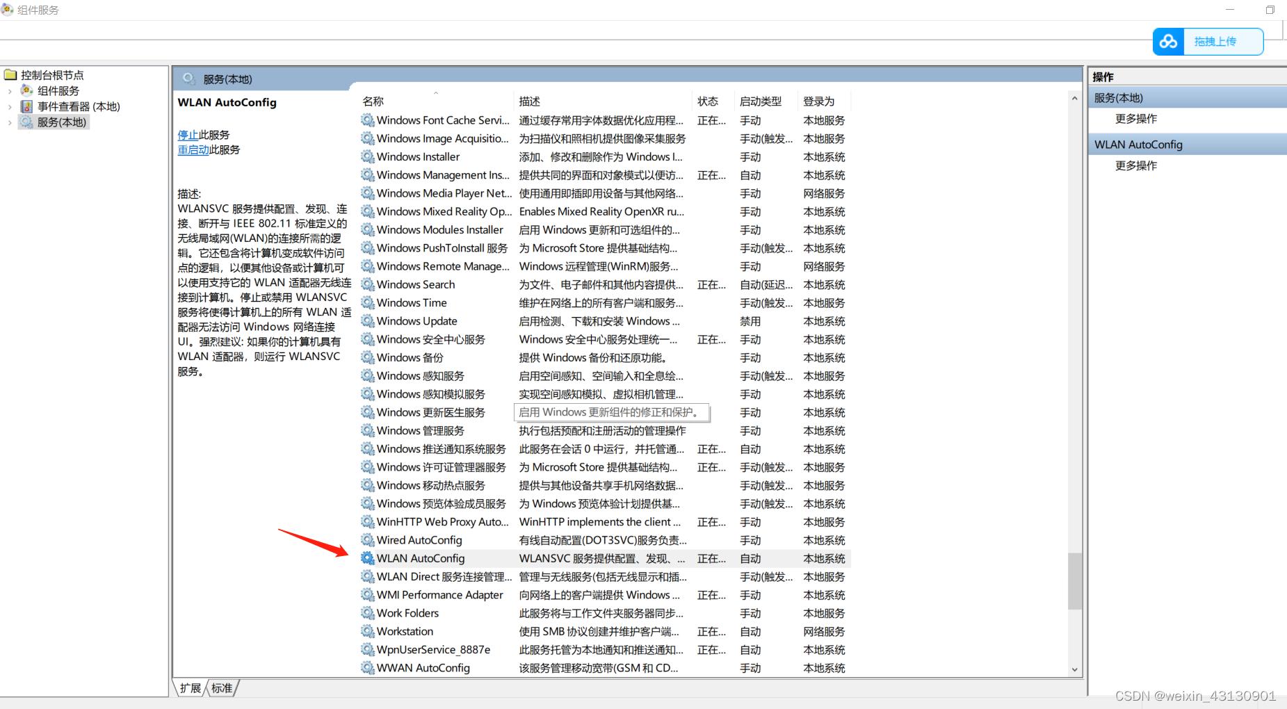Select Windows Mixed Reality OpenXR service name
Screen dimensions: 1287x709
coord(444,211)
